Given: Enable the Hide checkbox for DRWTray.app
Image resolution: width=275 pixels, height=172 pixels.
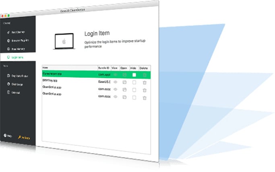Looking at the screenshot, I should point(134,82).
